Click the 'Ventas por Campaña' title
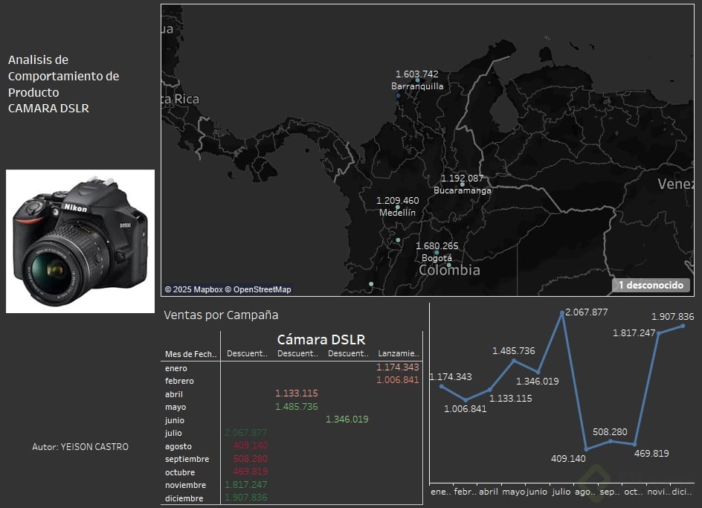Viewport: 702px width, 508px height. (221, 315)
